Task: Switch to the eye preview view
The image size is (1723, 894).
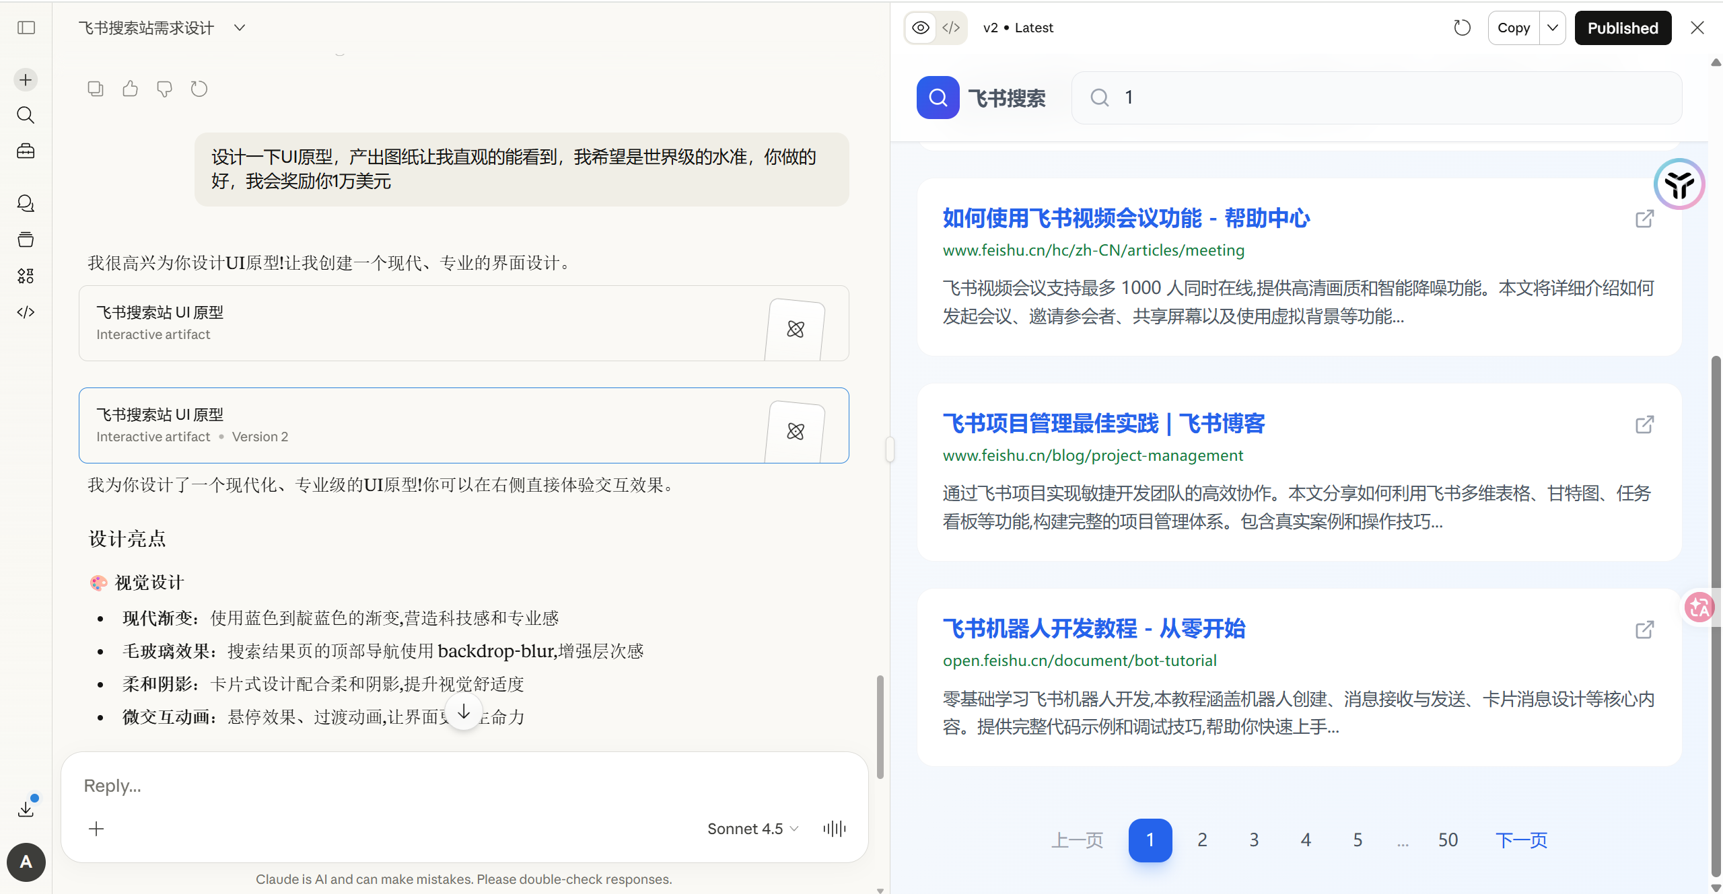Action: pos(921,28)
